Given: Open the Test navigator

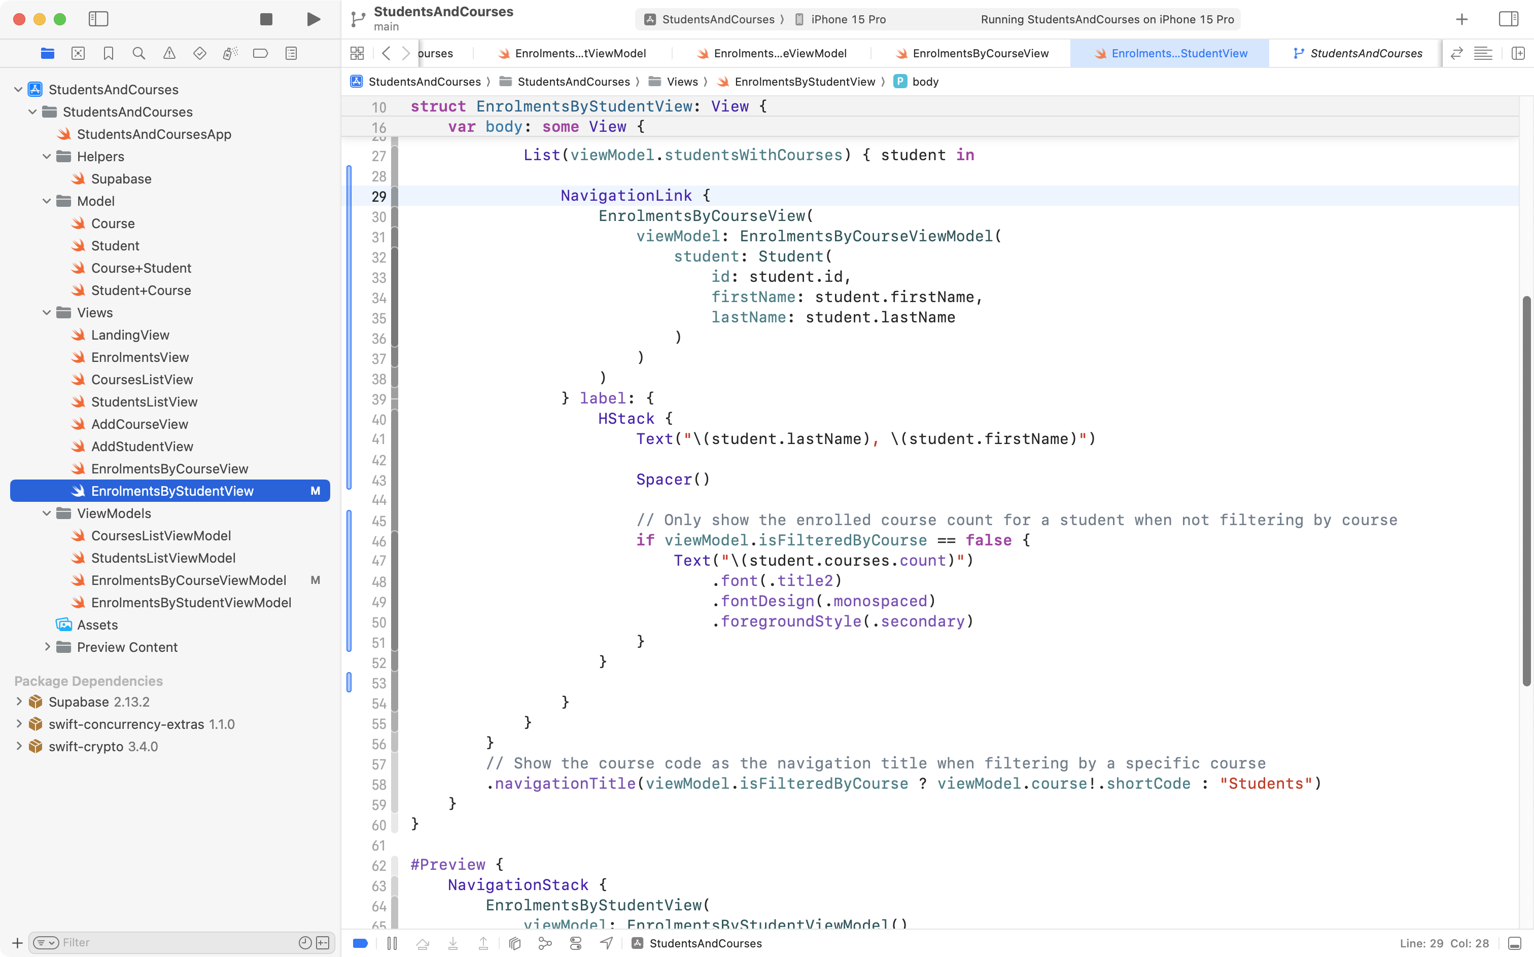Looking at the screenshot, I should tap(199, 53).
